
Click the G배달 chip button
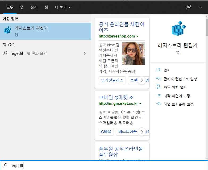pos(106,132)
